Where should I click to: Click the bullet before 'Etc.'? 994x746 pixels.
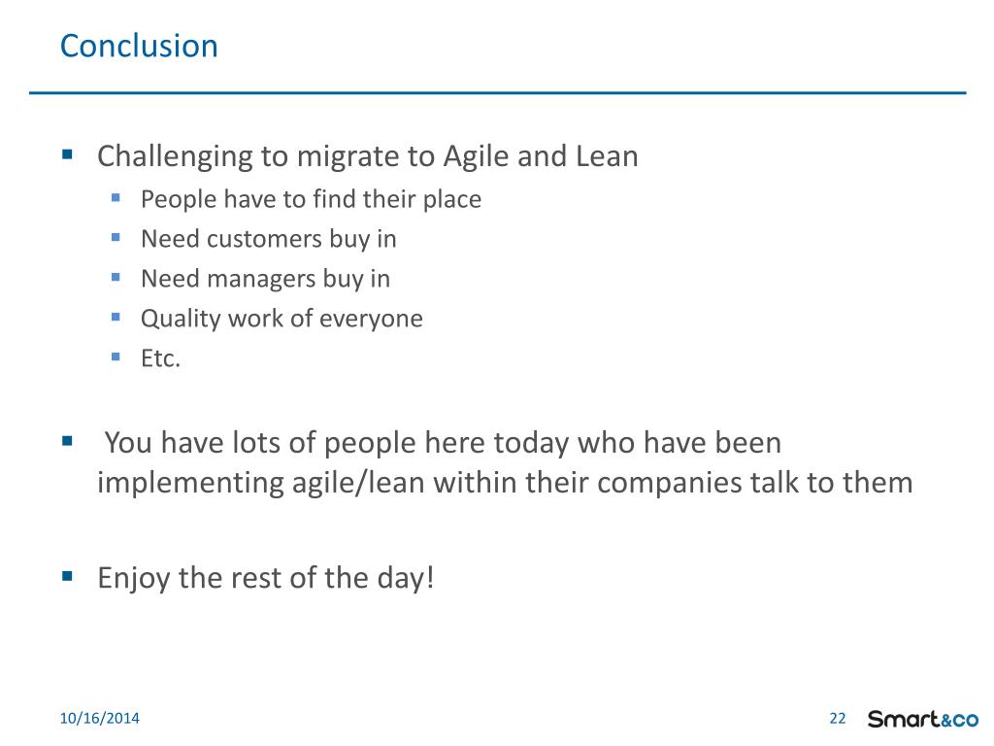(x=116, y=356)
